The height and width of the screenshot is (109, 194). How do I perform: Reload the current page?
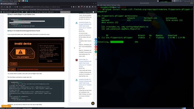coord(10,7)
